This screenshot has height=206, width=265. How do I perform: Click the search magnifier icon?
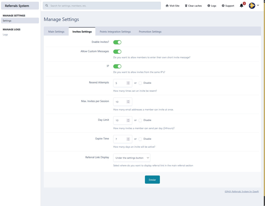(x=47, y=6)
